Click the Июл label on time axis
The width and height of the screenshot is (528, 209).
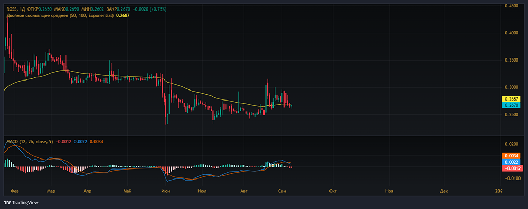pos(202,191)
